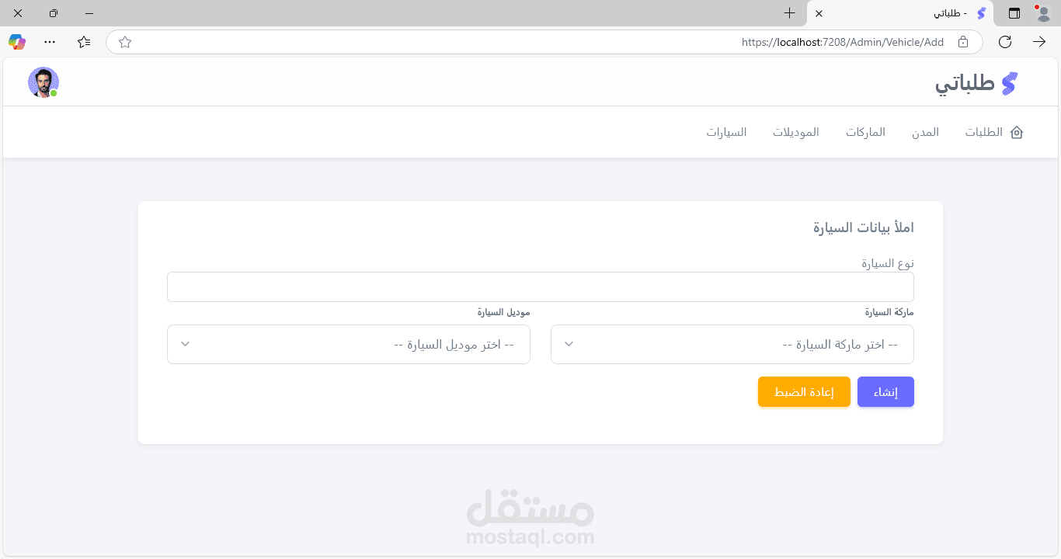Click the إنشاء button

[x=885, y=392]
